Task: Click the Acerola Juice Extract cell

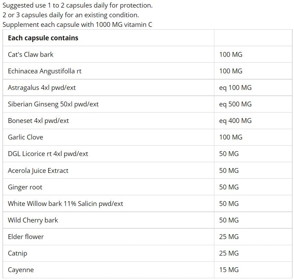Action: [38, 170]
